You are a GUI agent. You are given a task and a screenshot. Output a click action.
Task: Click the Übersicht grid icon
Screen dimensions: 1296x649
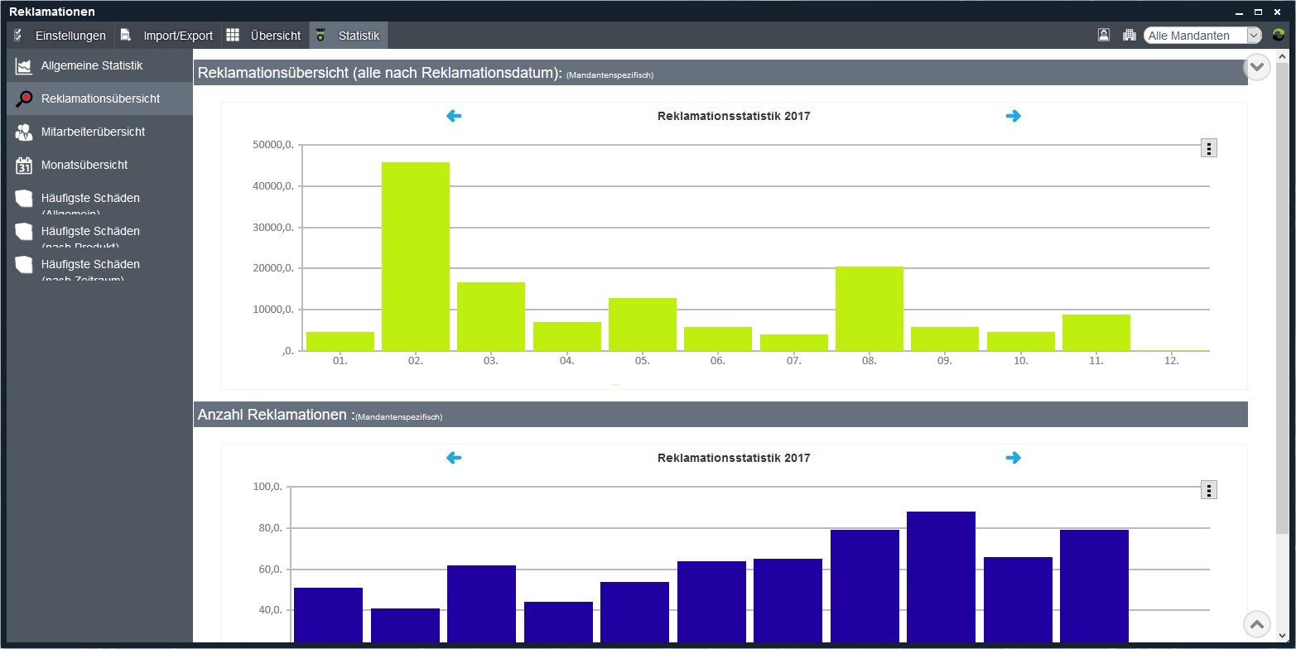pos(233,36)
